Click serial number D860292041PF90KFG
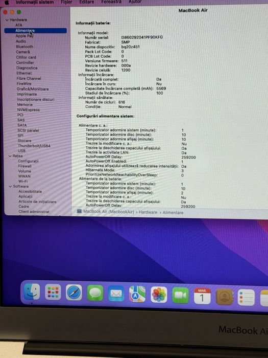 pos(142,37)
